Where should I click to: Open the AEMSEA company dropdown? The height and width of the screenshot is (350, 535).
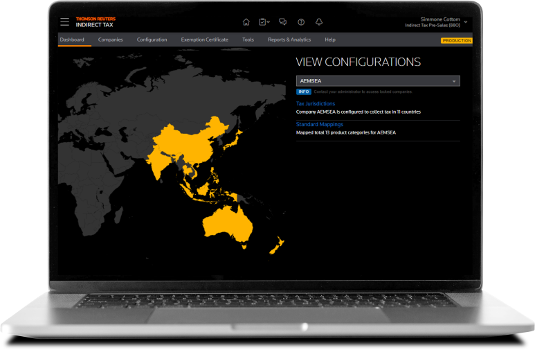tap(378, 81)
